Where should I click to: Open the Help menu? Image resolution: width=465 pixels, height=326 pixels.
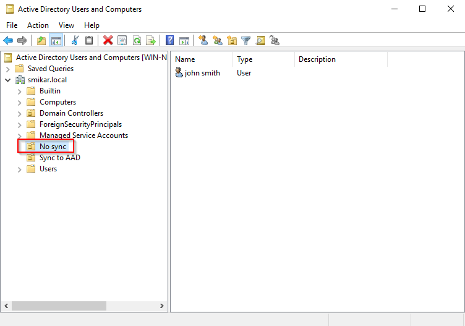point(92,25)
